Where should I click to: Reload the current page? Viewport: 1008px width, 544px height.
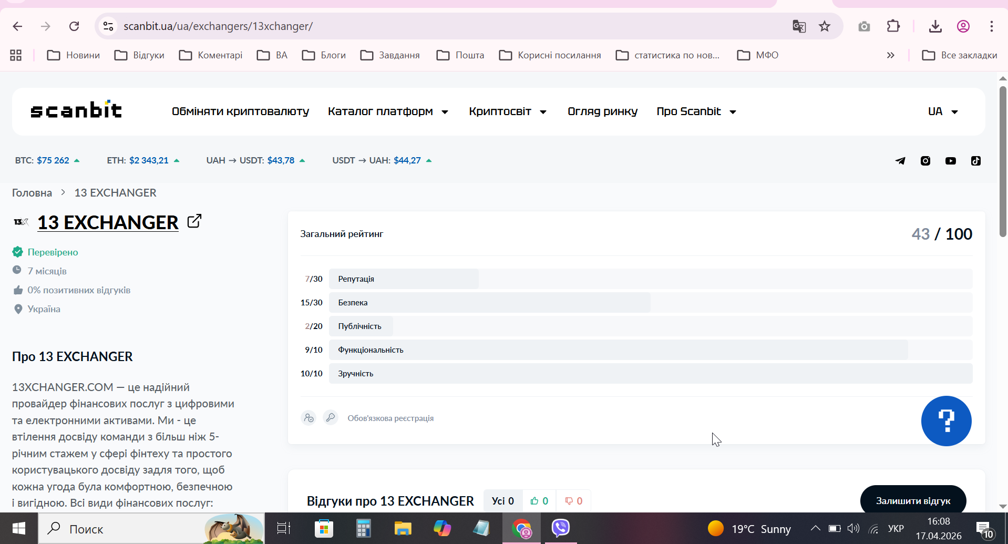tap(74, 26)
